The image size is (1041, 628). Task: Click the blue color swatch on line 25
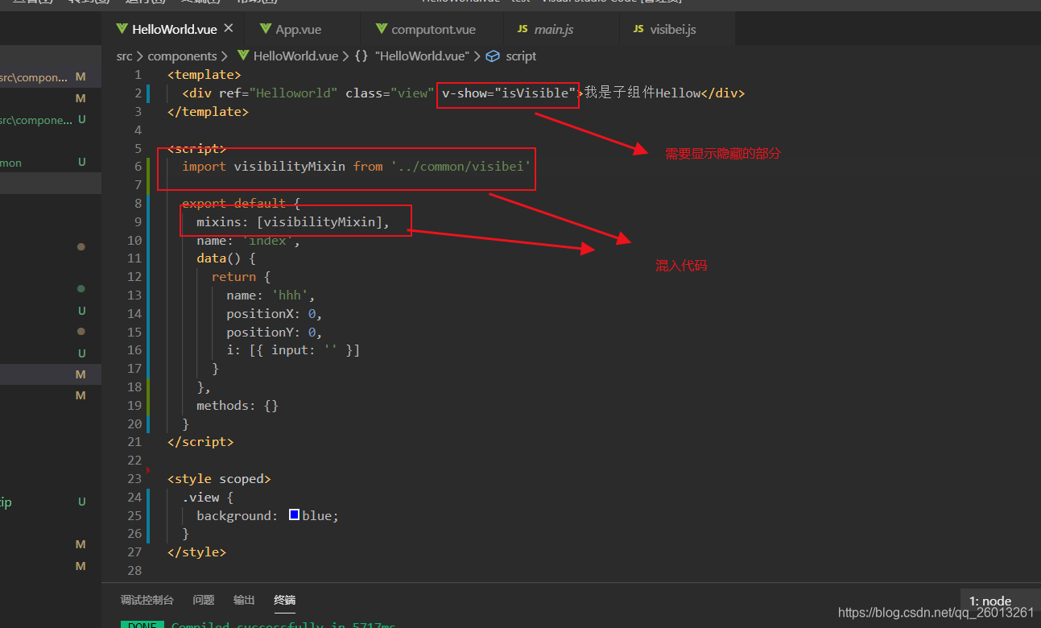(x=294, y=515)
